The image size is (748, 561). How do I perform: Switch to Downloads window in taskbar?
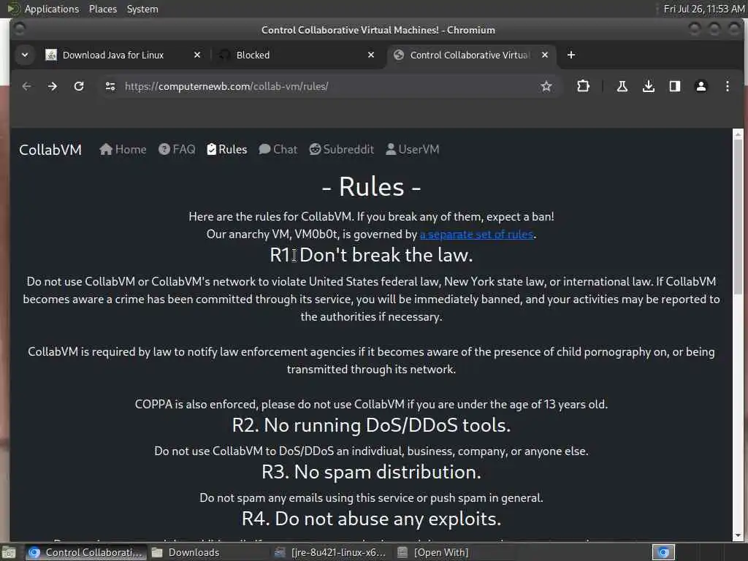click(x=186, y=552)
